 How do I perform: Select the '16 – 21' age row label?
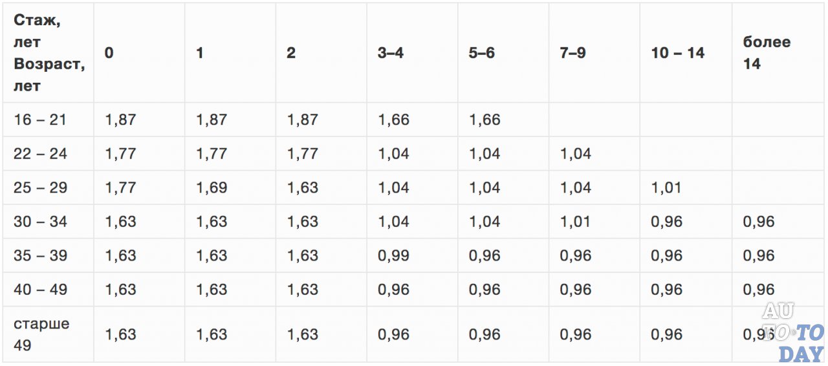coord(40,120)
